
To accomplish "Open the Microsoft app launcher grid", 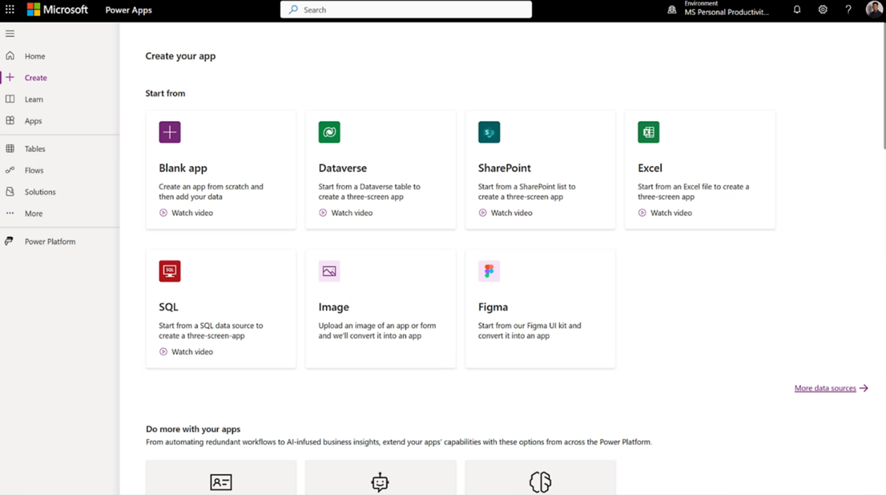I will click(9, 9).
